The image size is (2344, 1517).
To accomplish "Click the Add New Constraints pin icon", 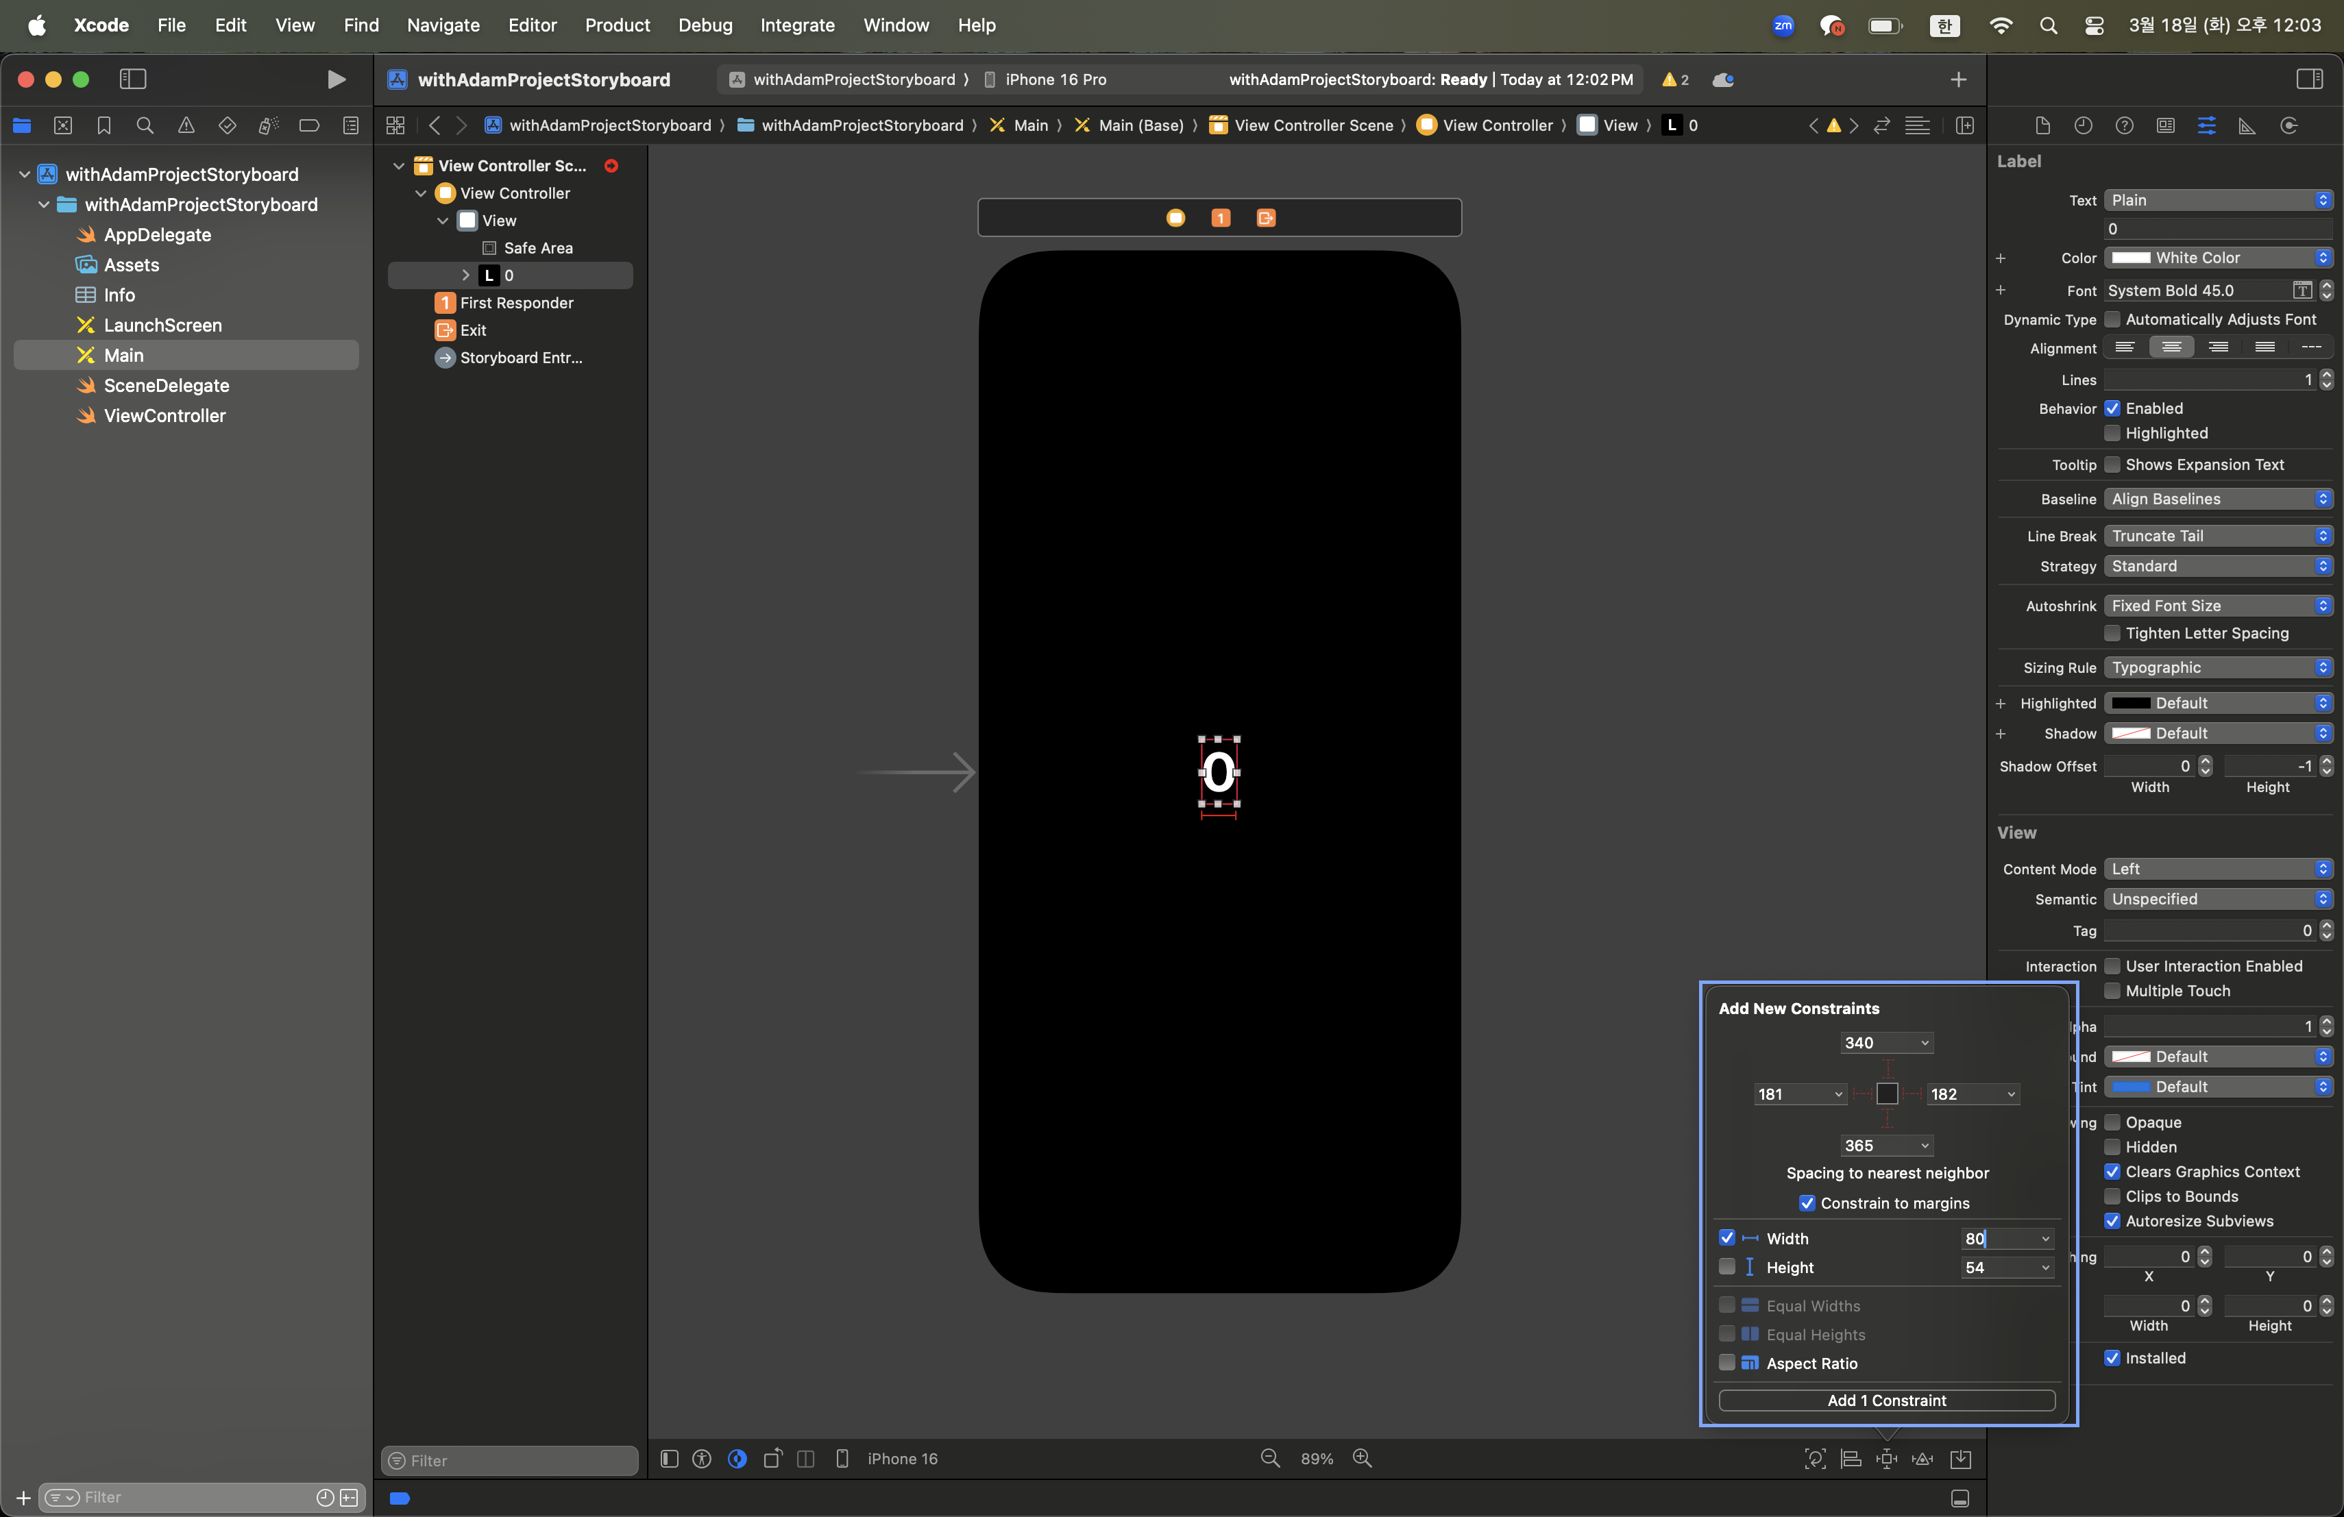I will coord(1887,1459).
